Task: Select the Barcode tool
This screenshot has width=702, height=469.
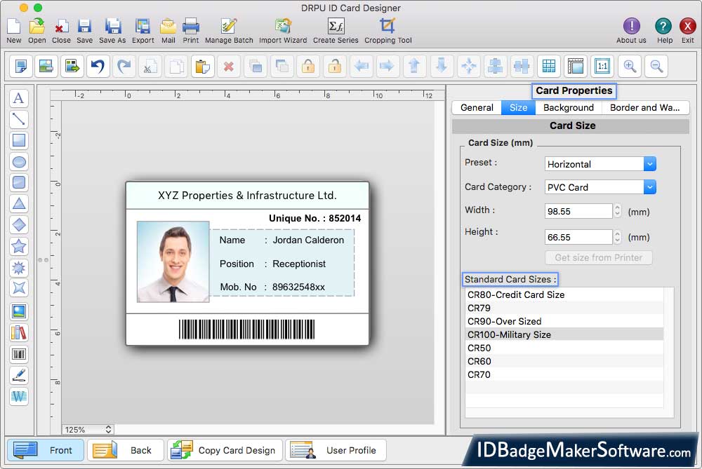Action: (x=19, y=354)
